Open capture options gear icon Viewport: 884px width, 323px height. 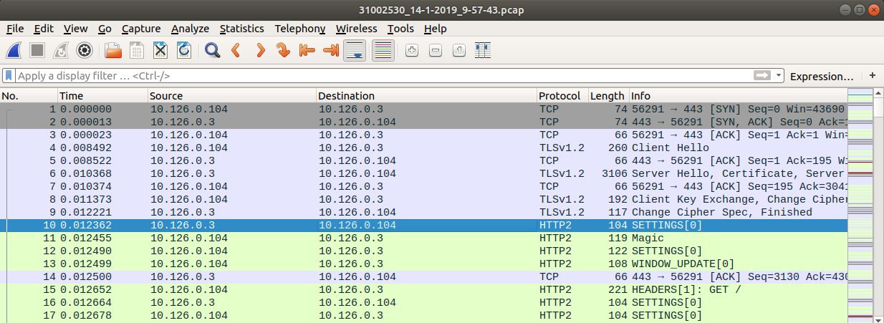coord(85,50)
